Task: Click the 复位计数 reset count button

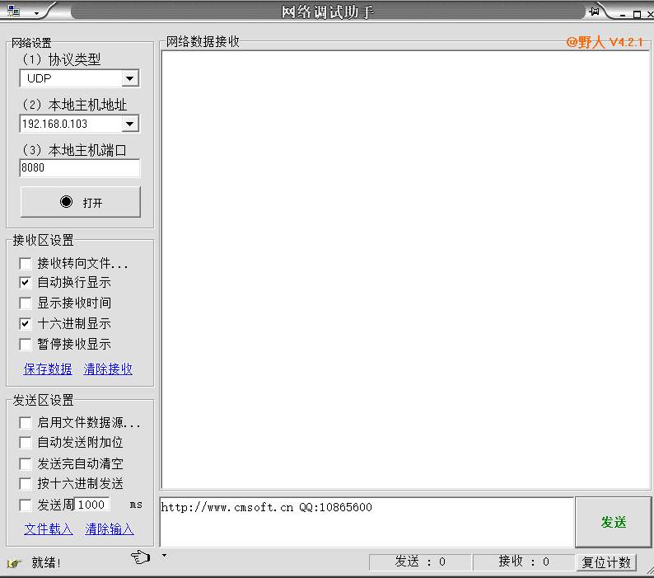Action: click(606, 562)
